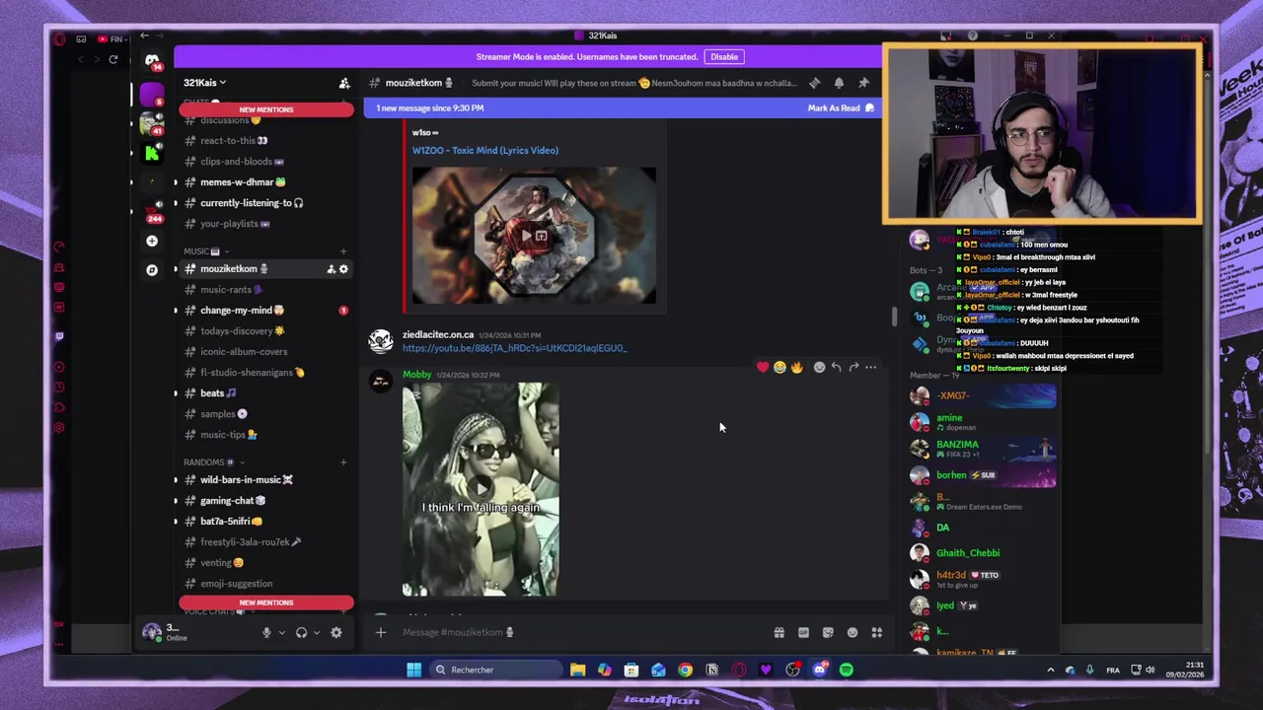Show pinned messages pin icon
The image size is (1263, 710).
pos(863,83)
